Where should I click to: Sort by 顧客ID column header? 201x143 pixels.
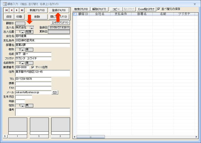tap(83, 14)
